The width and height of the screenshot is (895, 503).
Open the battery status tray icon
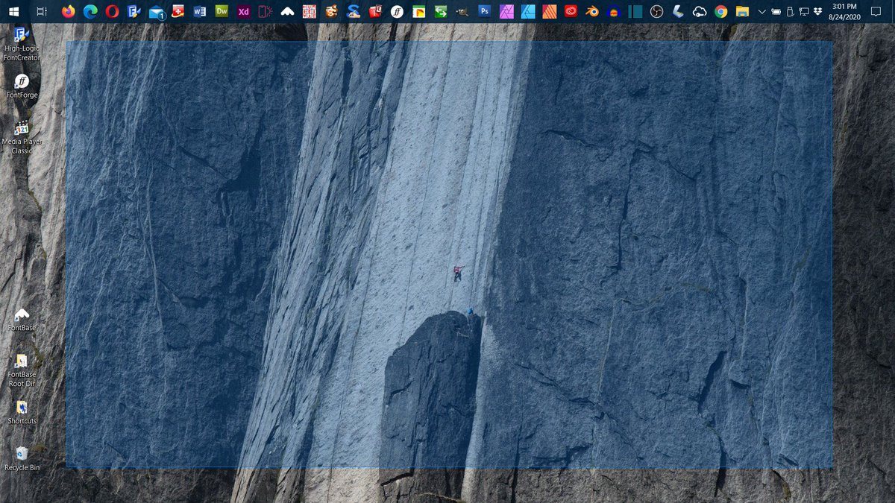[776, 11]
